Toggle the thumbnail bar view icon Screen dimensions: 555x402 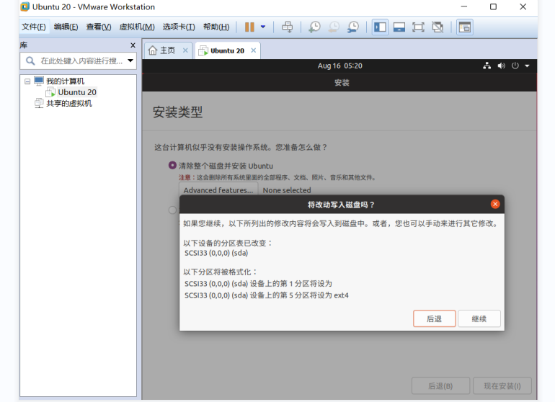click(x=399, y=27)
